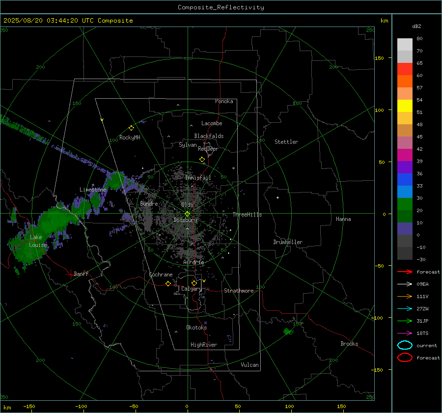Click the Ponoka label

click(x=224, y=101)
